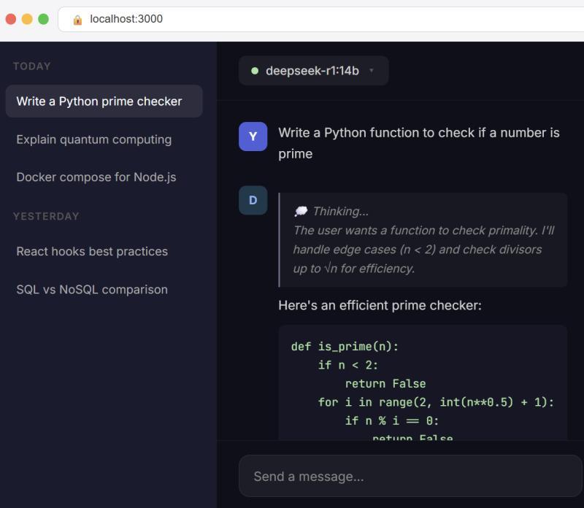Maximize the window with the green button
This screenshot has width=584, height=508.
click(43, 19)
